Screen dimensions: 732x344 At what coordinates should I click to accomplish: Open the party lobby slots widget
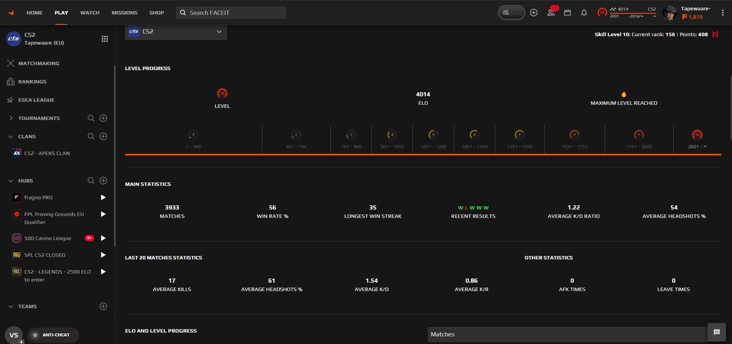(x=511, y=12)
